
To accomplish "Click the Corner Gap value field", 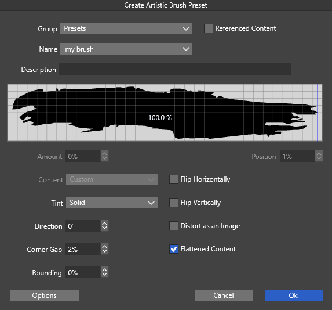I will [83, 249].
